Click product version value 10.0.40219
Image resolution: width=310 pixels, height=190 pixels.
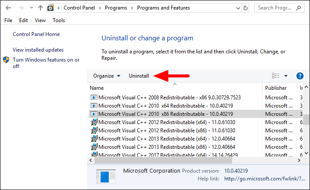236,171
